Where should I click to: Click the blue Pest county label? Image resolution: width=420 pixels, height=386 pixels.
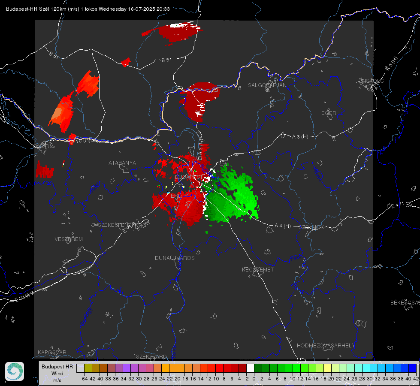[x=296, y=258]
